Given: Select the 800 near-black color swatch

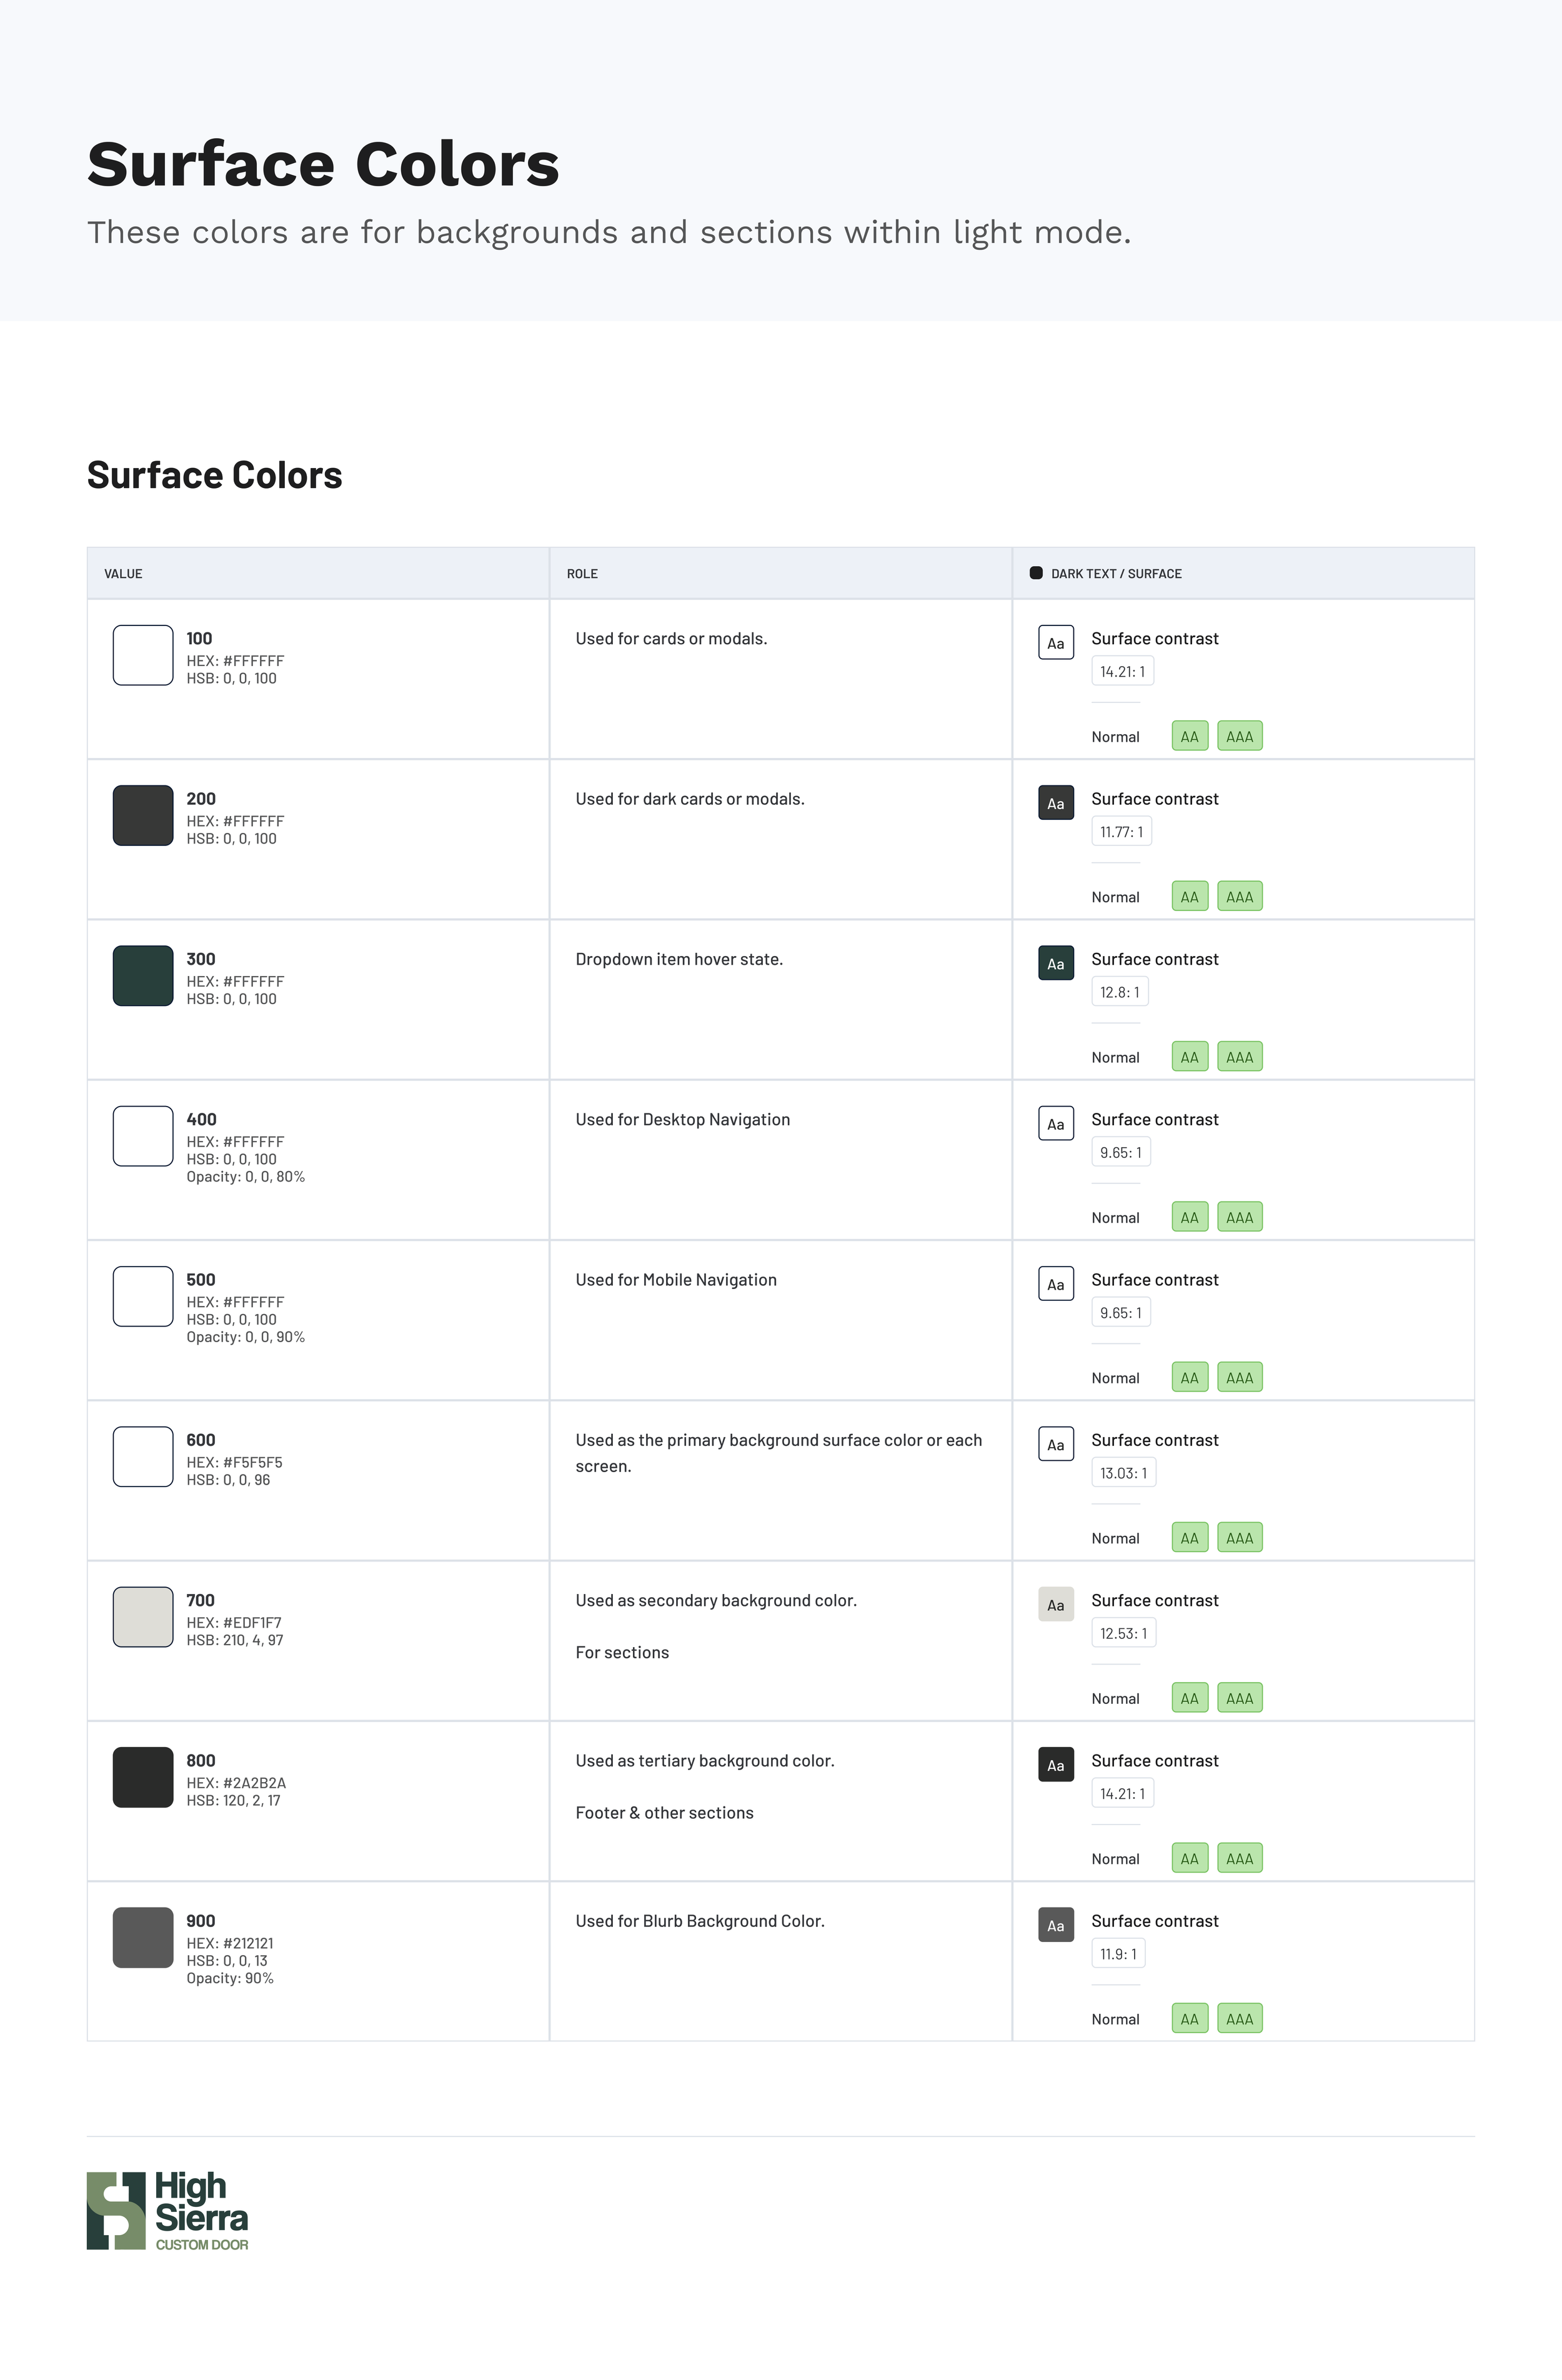Looking at the screenshot, I should [x=143, y=1777].
